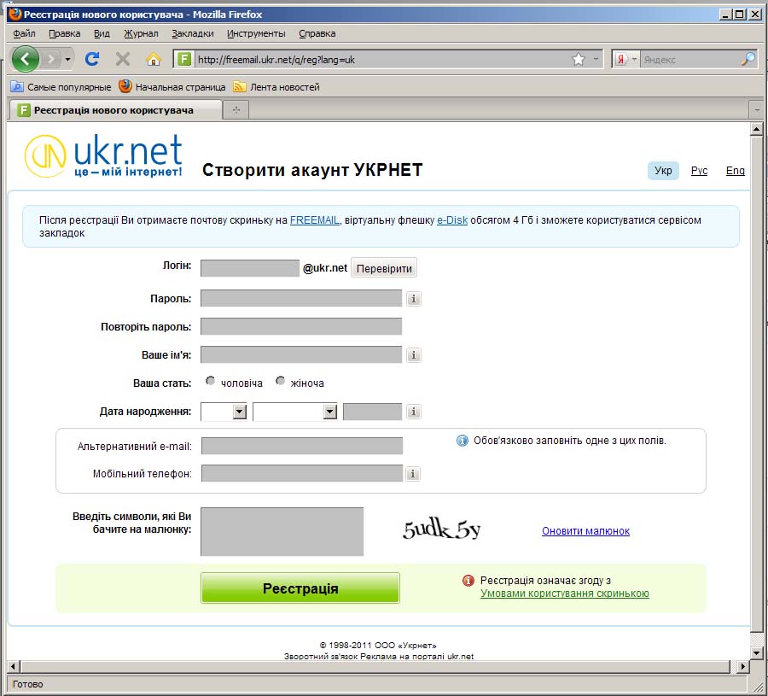Click the address bar URL
768x696 pixels.
click(276, 60)
